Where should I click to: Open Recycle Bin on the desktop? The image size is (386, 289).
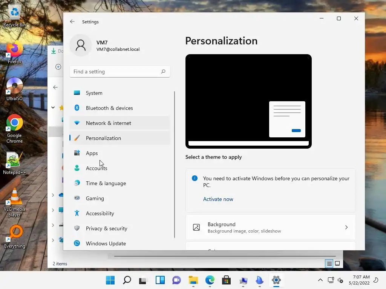(15, 16)
